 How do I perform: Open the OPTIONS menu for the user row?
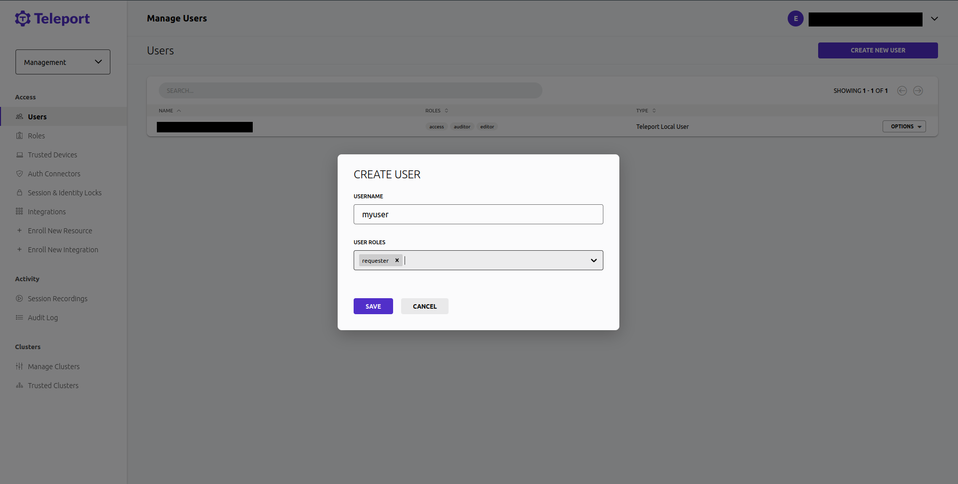(x=904, y=126)
